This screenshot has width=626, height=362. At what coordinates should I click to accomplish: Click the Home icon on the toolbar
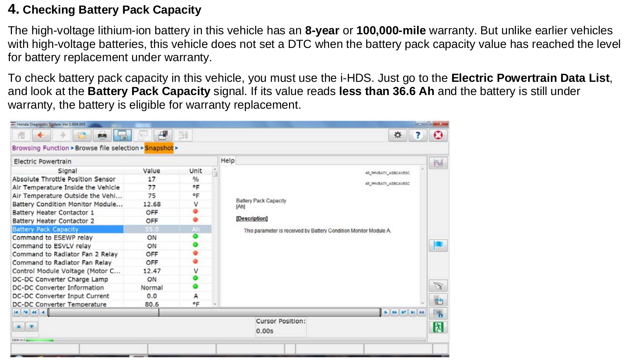coord(21,135)
